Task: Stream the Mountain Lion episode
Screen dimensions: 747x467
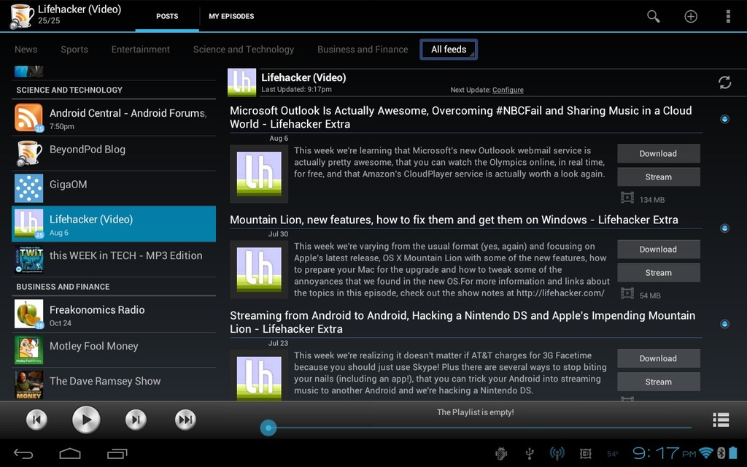Action: click(659, 273)
